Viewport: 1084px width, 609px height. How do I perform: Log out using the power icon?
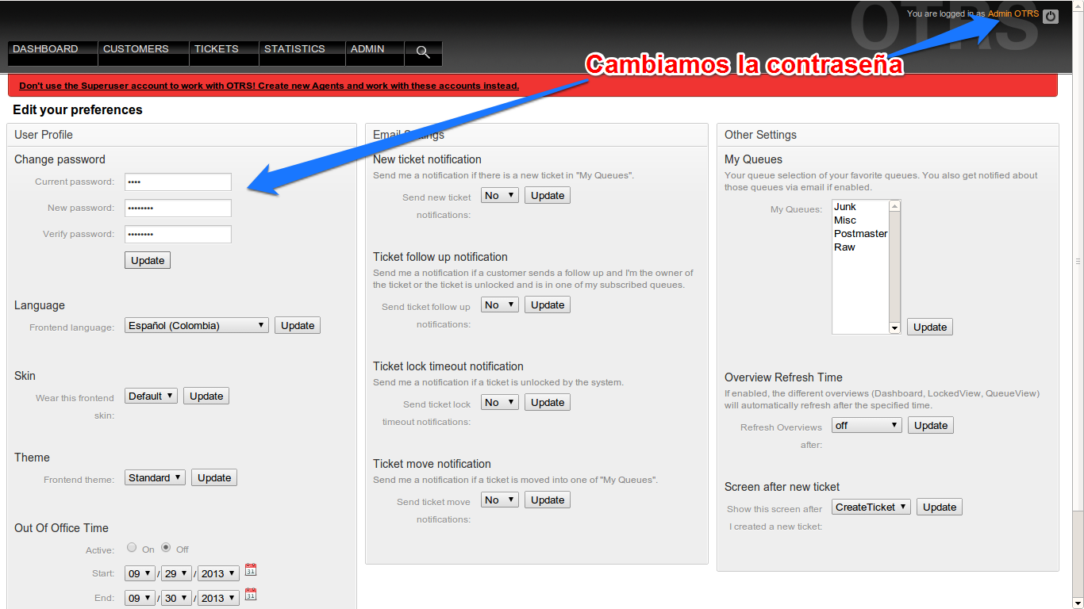coord(1050,15)
